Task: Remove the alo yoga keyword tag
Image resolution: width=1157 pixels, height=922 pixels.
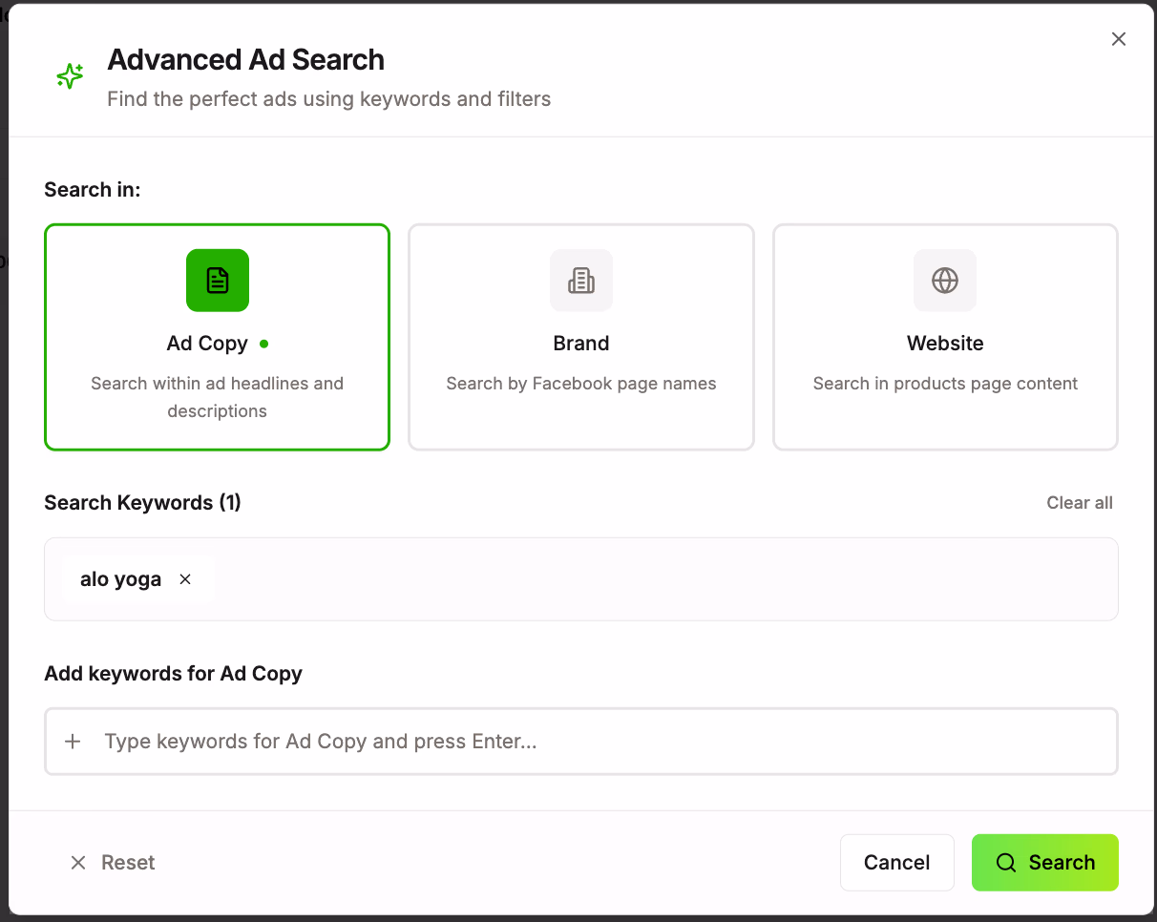Action: click(x=184, y=578)
